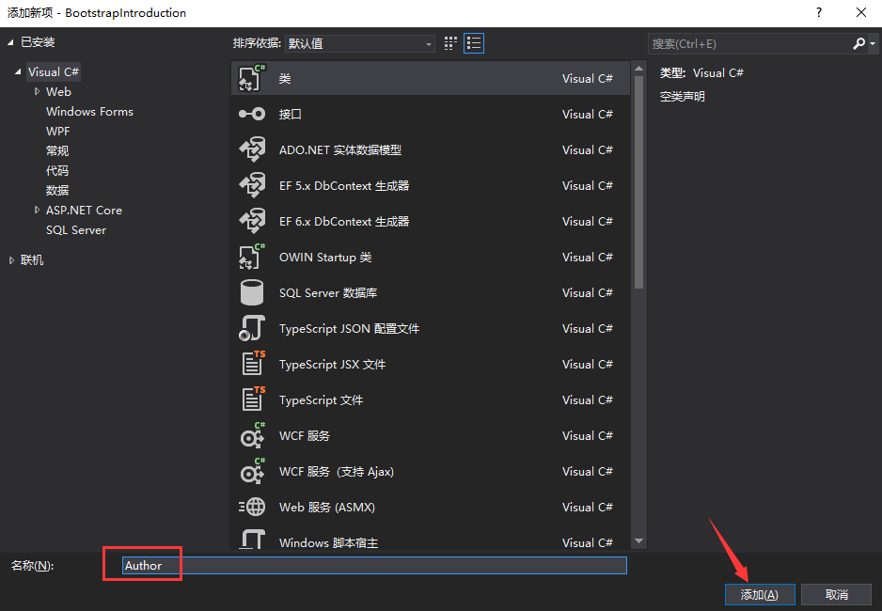882x611 pixels.
Task: Click the EF 6.x DbContext 生成器 icon
Action: (251, 221)
